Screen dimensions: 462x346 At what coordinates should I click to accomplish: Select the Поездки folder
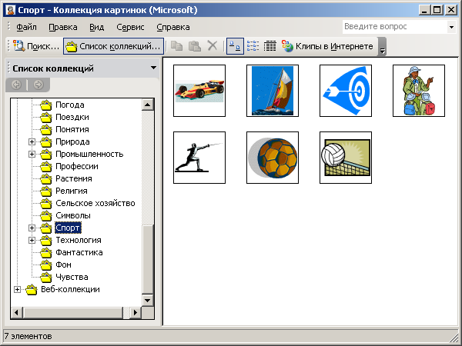tap(72, 117)
